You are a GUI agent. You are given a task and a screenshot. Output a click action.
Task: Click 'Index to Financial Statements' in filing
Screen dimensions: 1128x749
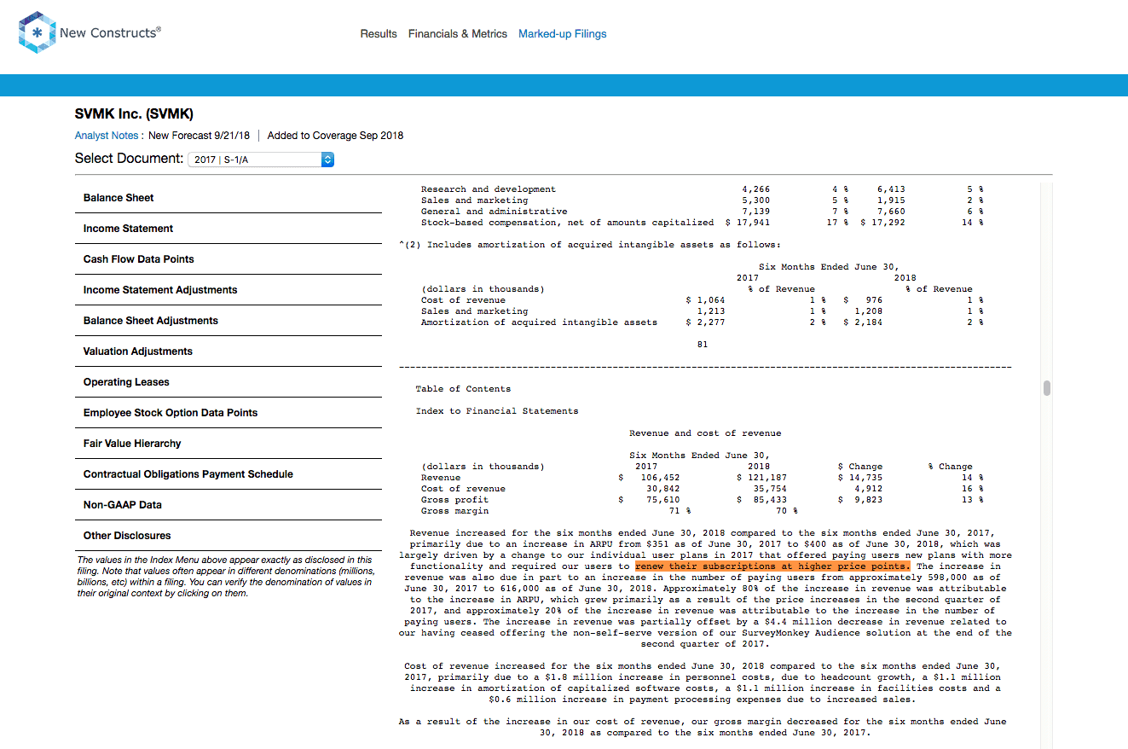coord(497,411)
